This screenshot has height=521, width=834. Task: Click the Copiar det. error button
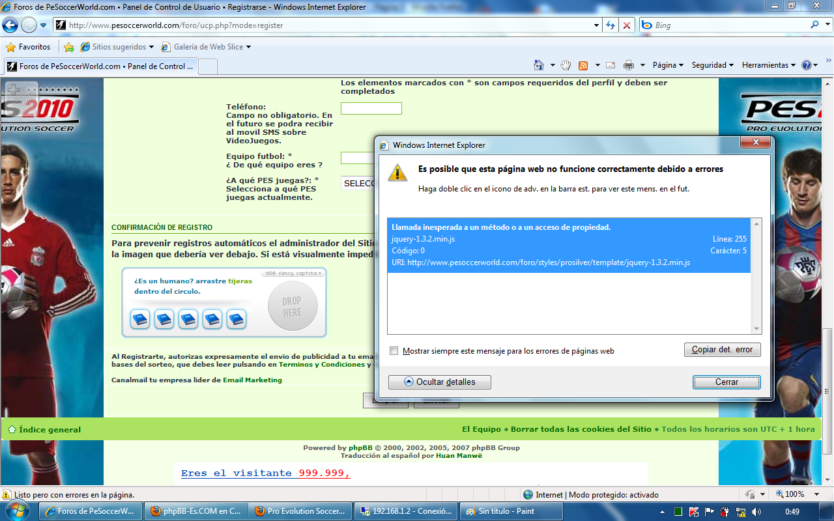[x=722, y=350]
